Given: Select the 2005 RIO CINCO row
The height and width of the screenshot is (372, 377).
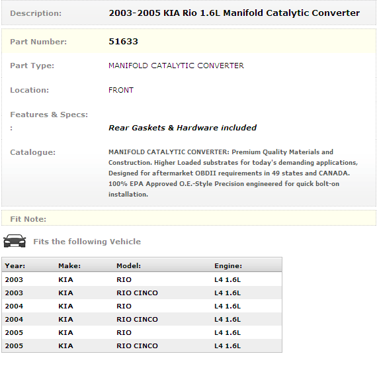Looking at the screenshot, I should (142, 346).
